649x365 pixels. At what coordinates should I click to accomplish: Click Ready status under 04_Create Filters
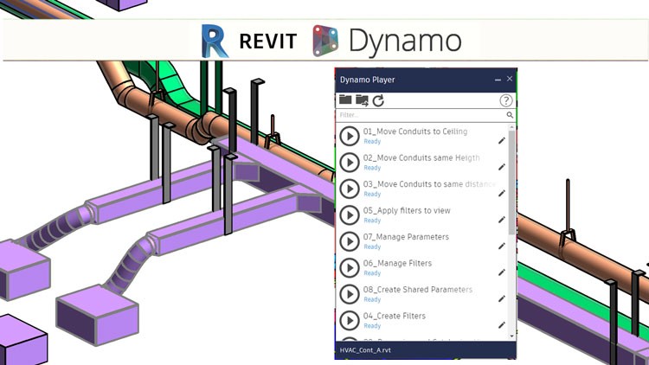[372, 326]
